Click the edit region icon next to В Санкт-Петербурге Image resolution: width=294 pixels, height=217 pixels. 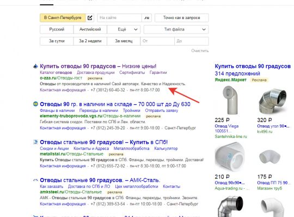tap(90, 18)
